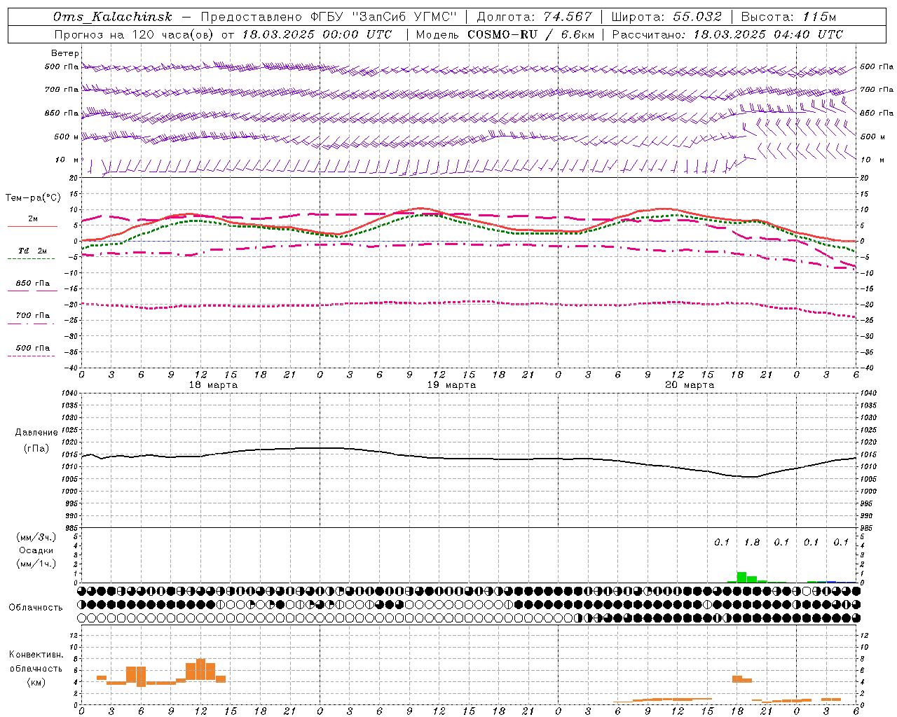Image resolution: width=897 pixels, height=717 pixels.
Task: Click the red solid legend line under 2м
Action: [x=32, y=226]
